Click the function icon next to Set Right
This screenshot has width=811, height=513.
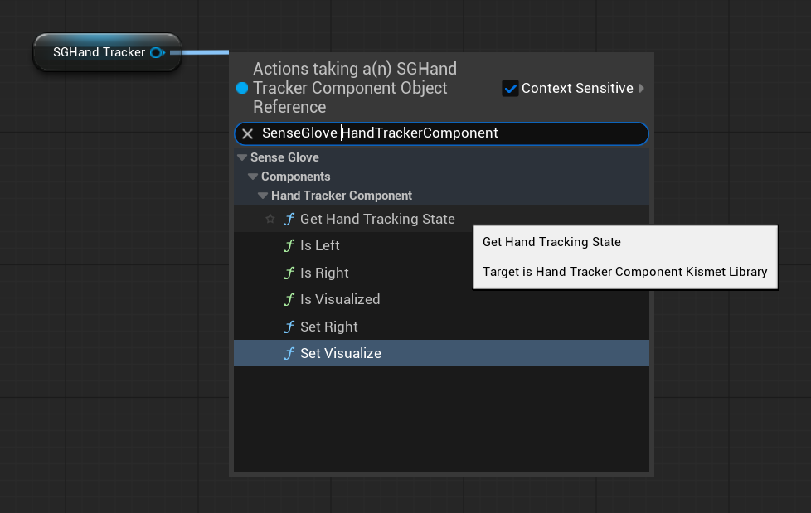click(x=289, y=326)
